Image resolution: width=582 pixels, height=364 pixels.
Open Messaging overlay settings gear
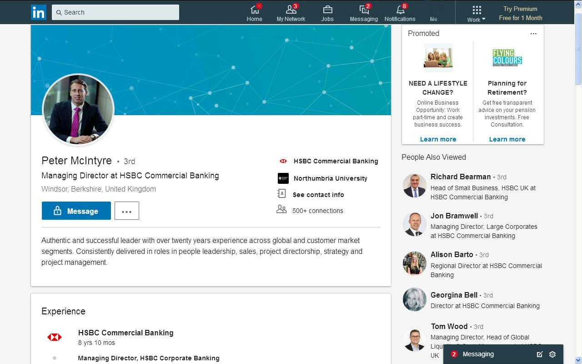click(552, 354)
